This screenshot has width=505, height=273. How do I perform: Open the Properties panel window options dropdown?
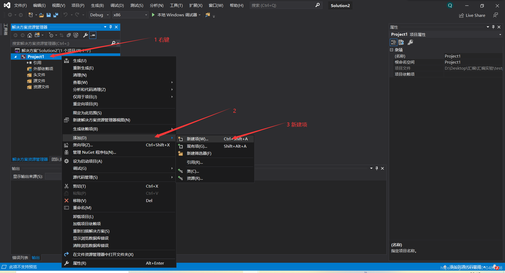click(488, 27)
